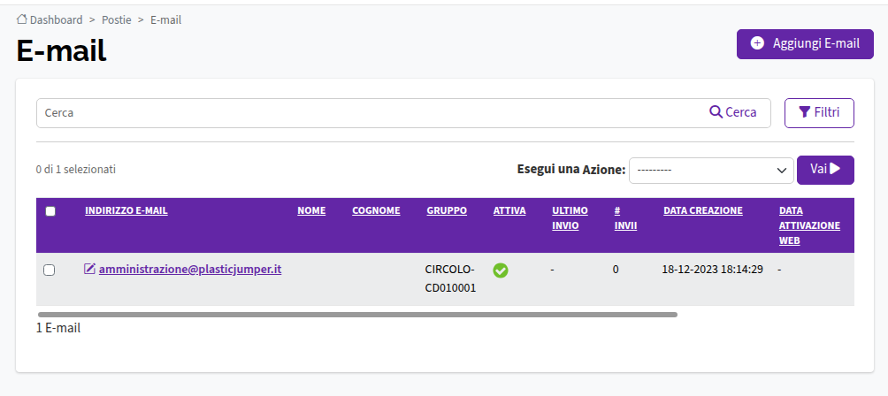Sort table by Gruppo column
The height and width of the screenshot is (396, 888).
click(x=447, y=210)
